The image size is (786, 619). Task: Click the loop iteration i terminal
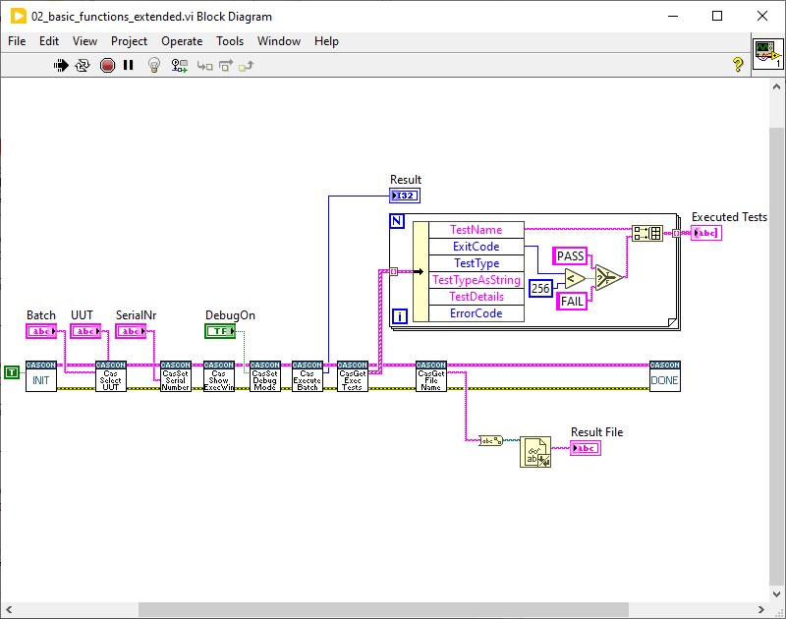(400, 316)
